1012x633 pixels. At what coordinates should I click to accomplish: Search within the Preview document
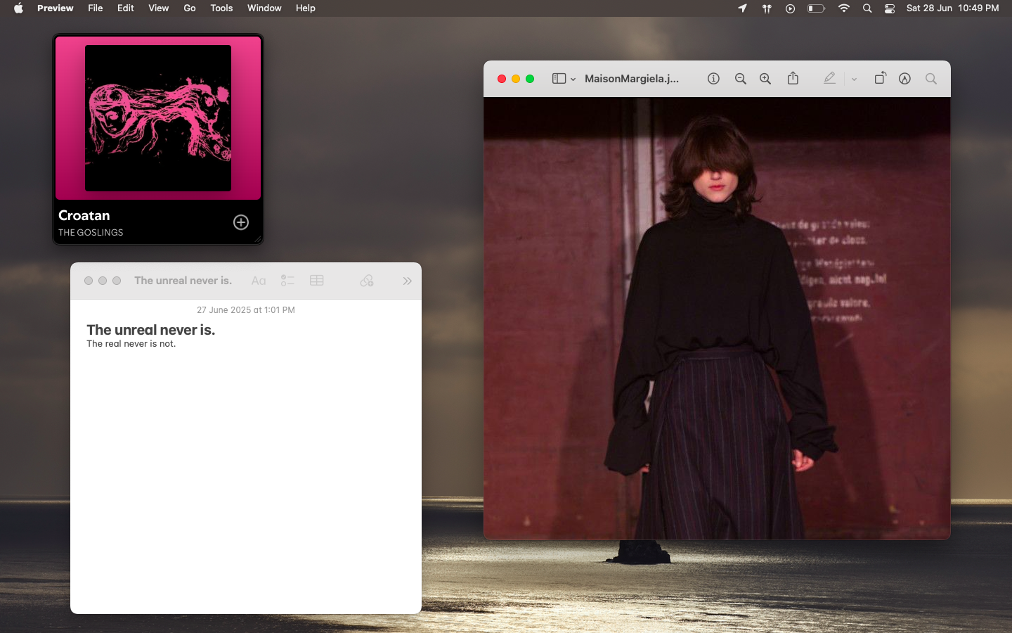tap(931, 79)
